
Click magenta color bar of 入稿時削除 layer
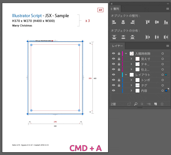(122, 54)
